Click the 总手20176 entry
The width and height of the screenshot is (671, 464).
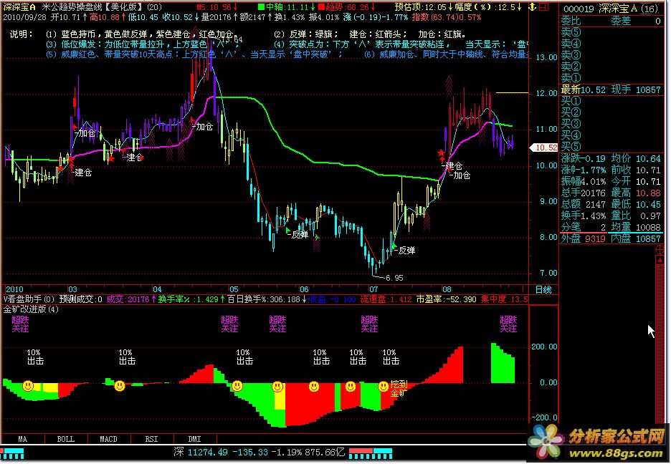pos(584,193)
